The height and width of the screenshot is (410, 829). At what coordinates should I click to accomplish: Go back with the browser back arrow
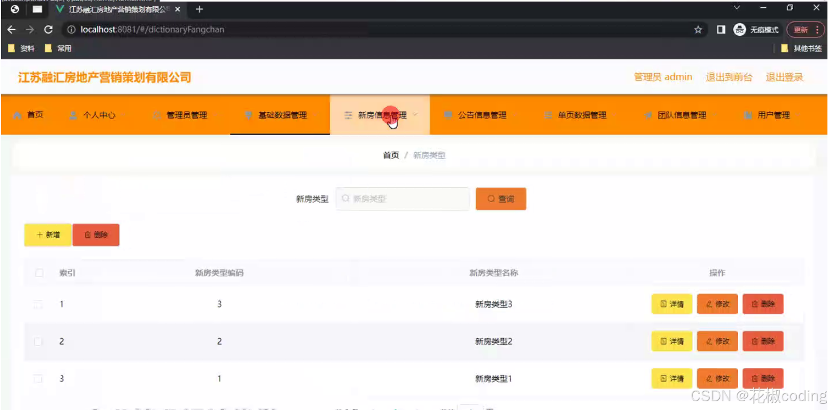[11, 30]
